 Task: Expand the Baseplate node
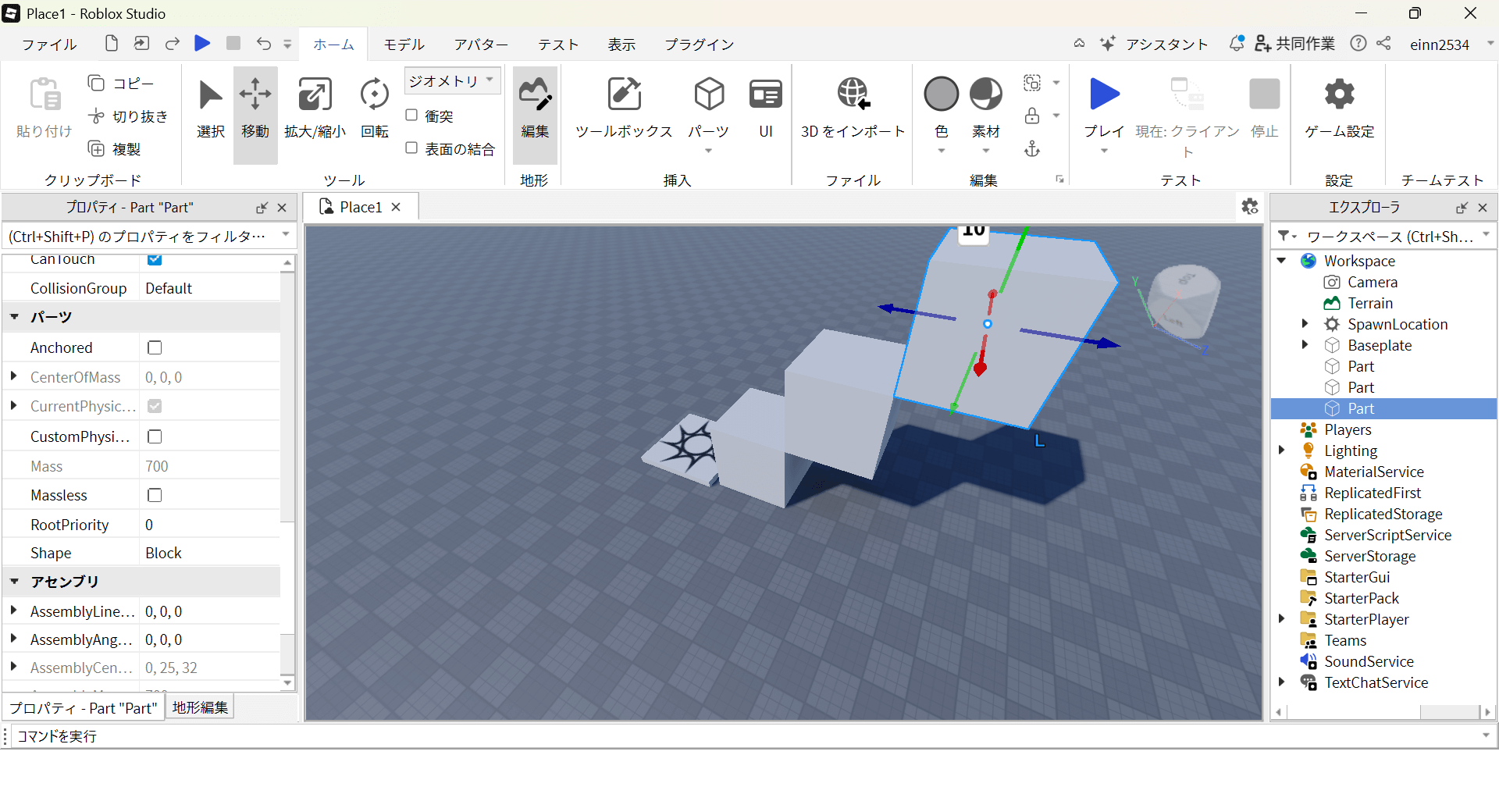point(1305,344)
